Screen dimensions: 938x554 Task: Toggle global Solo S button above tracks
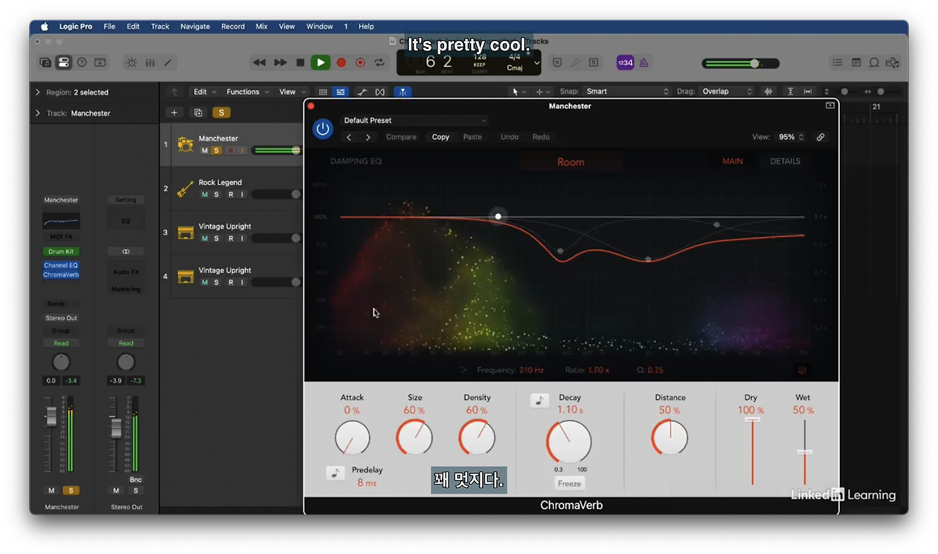[x=221, y=112]
